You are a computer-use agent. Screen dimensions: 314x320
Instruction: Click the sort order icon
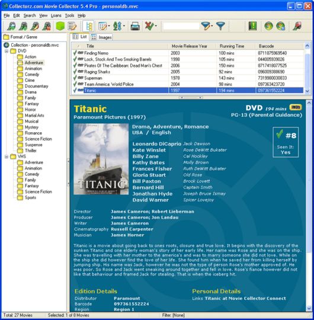click(117, 26)
